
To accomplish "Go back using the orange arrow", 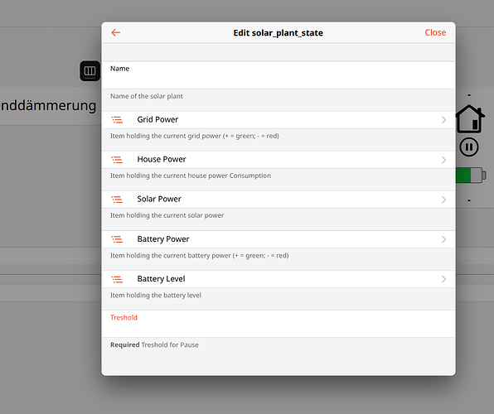I will 116,32.
